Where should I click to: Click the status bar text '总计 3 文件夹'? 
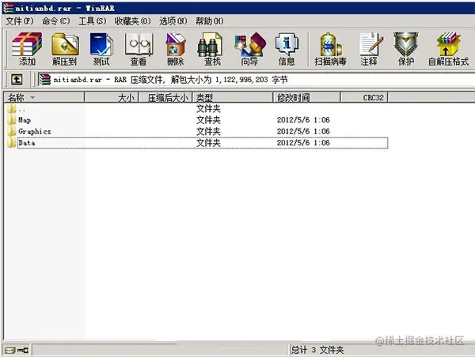pyautogui.click(x=317, y=351)
